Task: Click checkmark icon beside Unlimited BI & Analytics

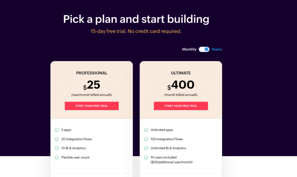Action: pos(146,148)
